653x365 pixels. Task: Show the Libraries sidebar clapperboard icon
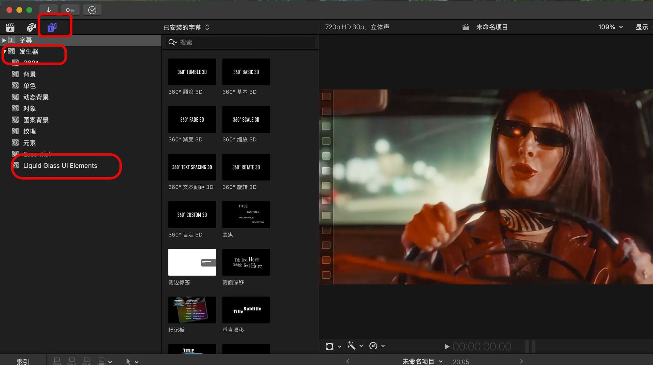[10, 27]
